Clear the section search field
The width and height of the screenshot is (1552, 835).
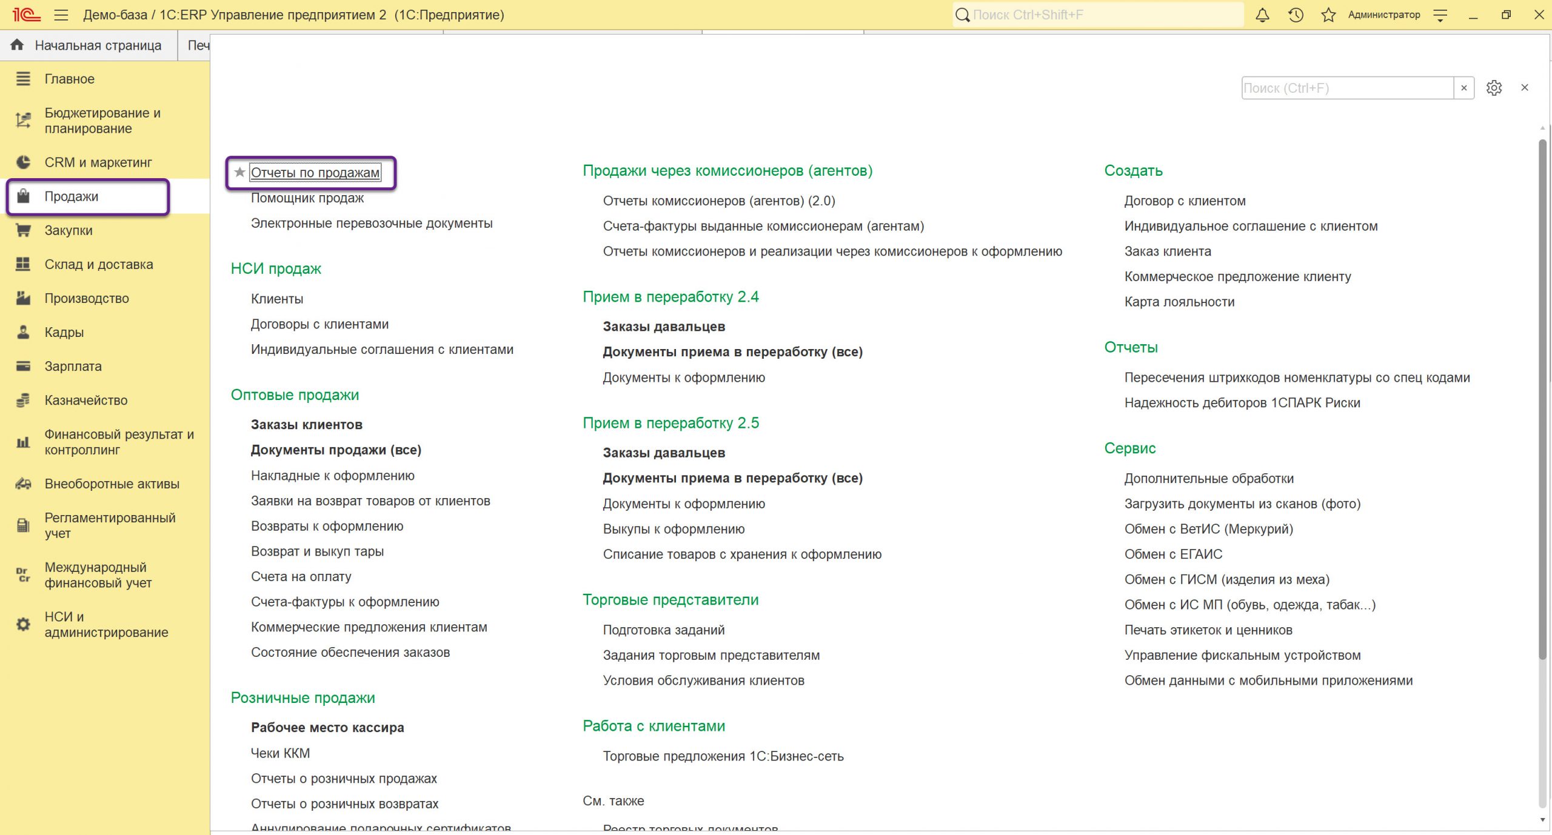click(x=1464, y=88)
